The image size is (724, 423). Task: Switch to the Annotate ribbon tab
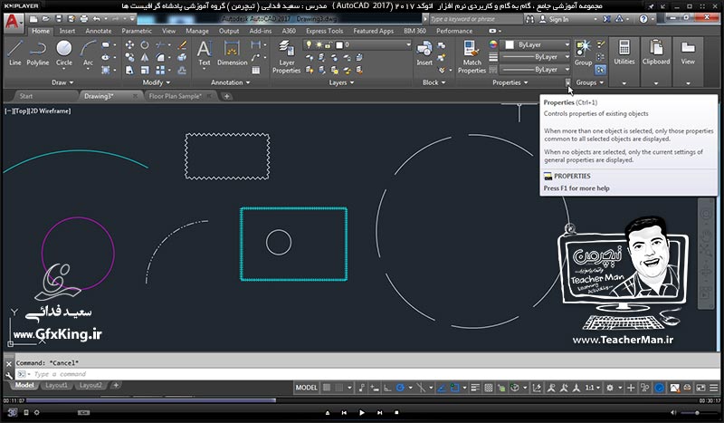[99, 31]
